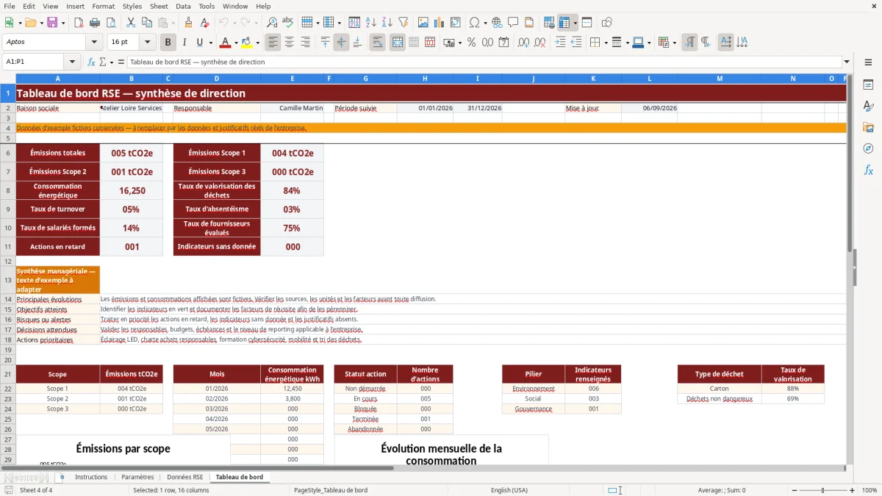The image size is (882, 496).
Task: Open the Save options dropdown arrow
Action: [x=63, y=23]
